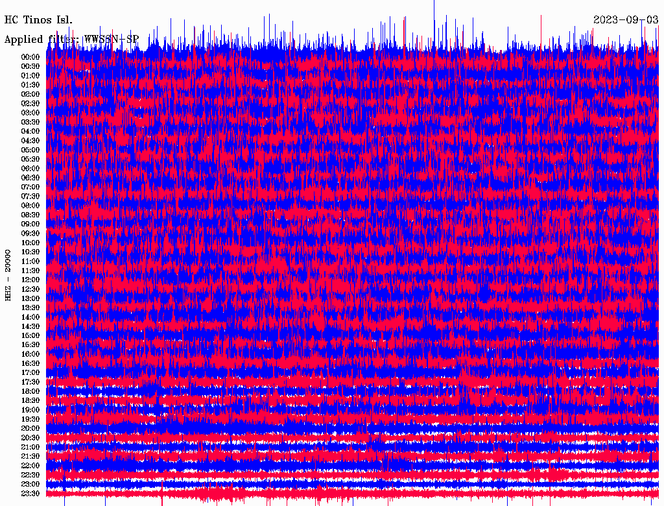The image size is (664, 506).
Task: Select the 07:00 time row label
Action: coord(30,187)
